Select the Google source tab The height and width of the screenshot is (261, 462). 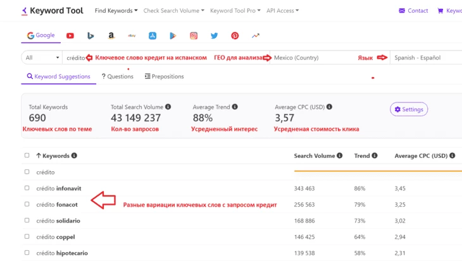pyautogui.click(x=41, y=35)
